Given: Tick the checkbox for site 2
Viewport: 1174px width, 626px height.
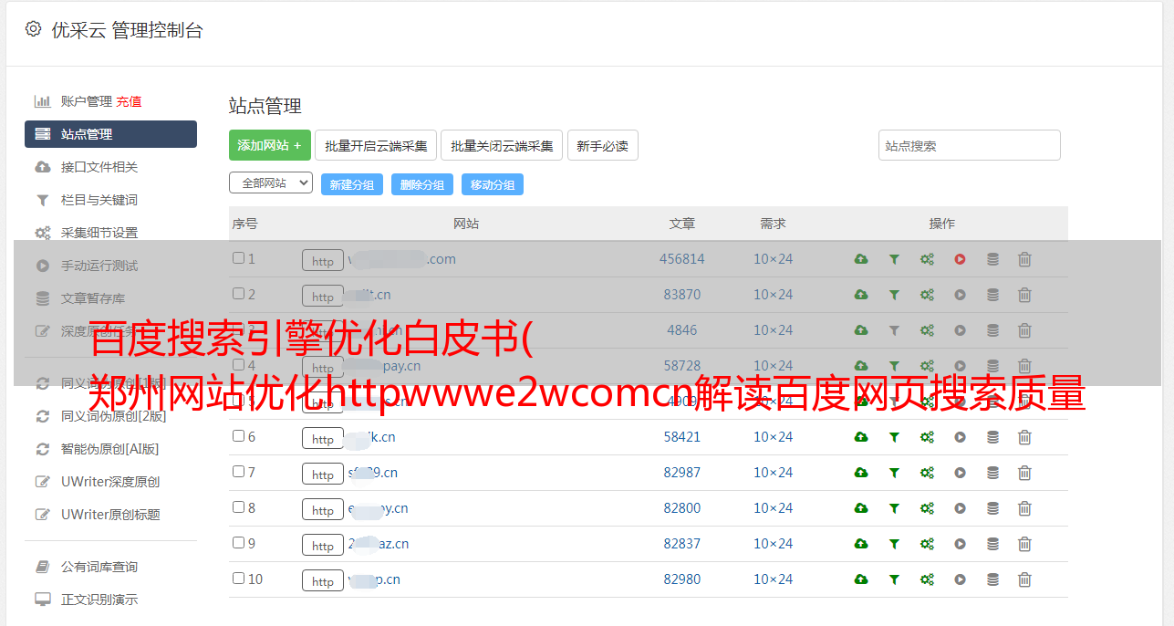Looking at the screenshot, I should click(238, 294).
